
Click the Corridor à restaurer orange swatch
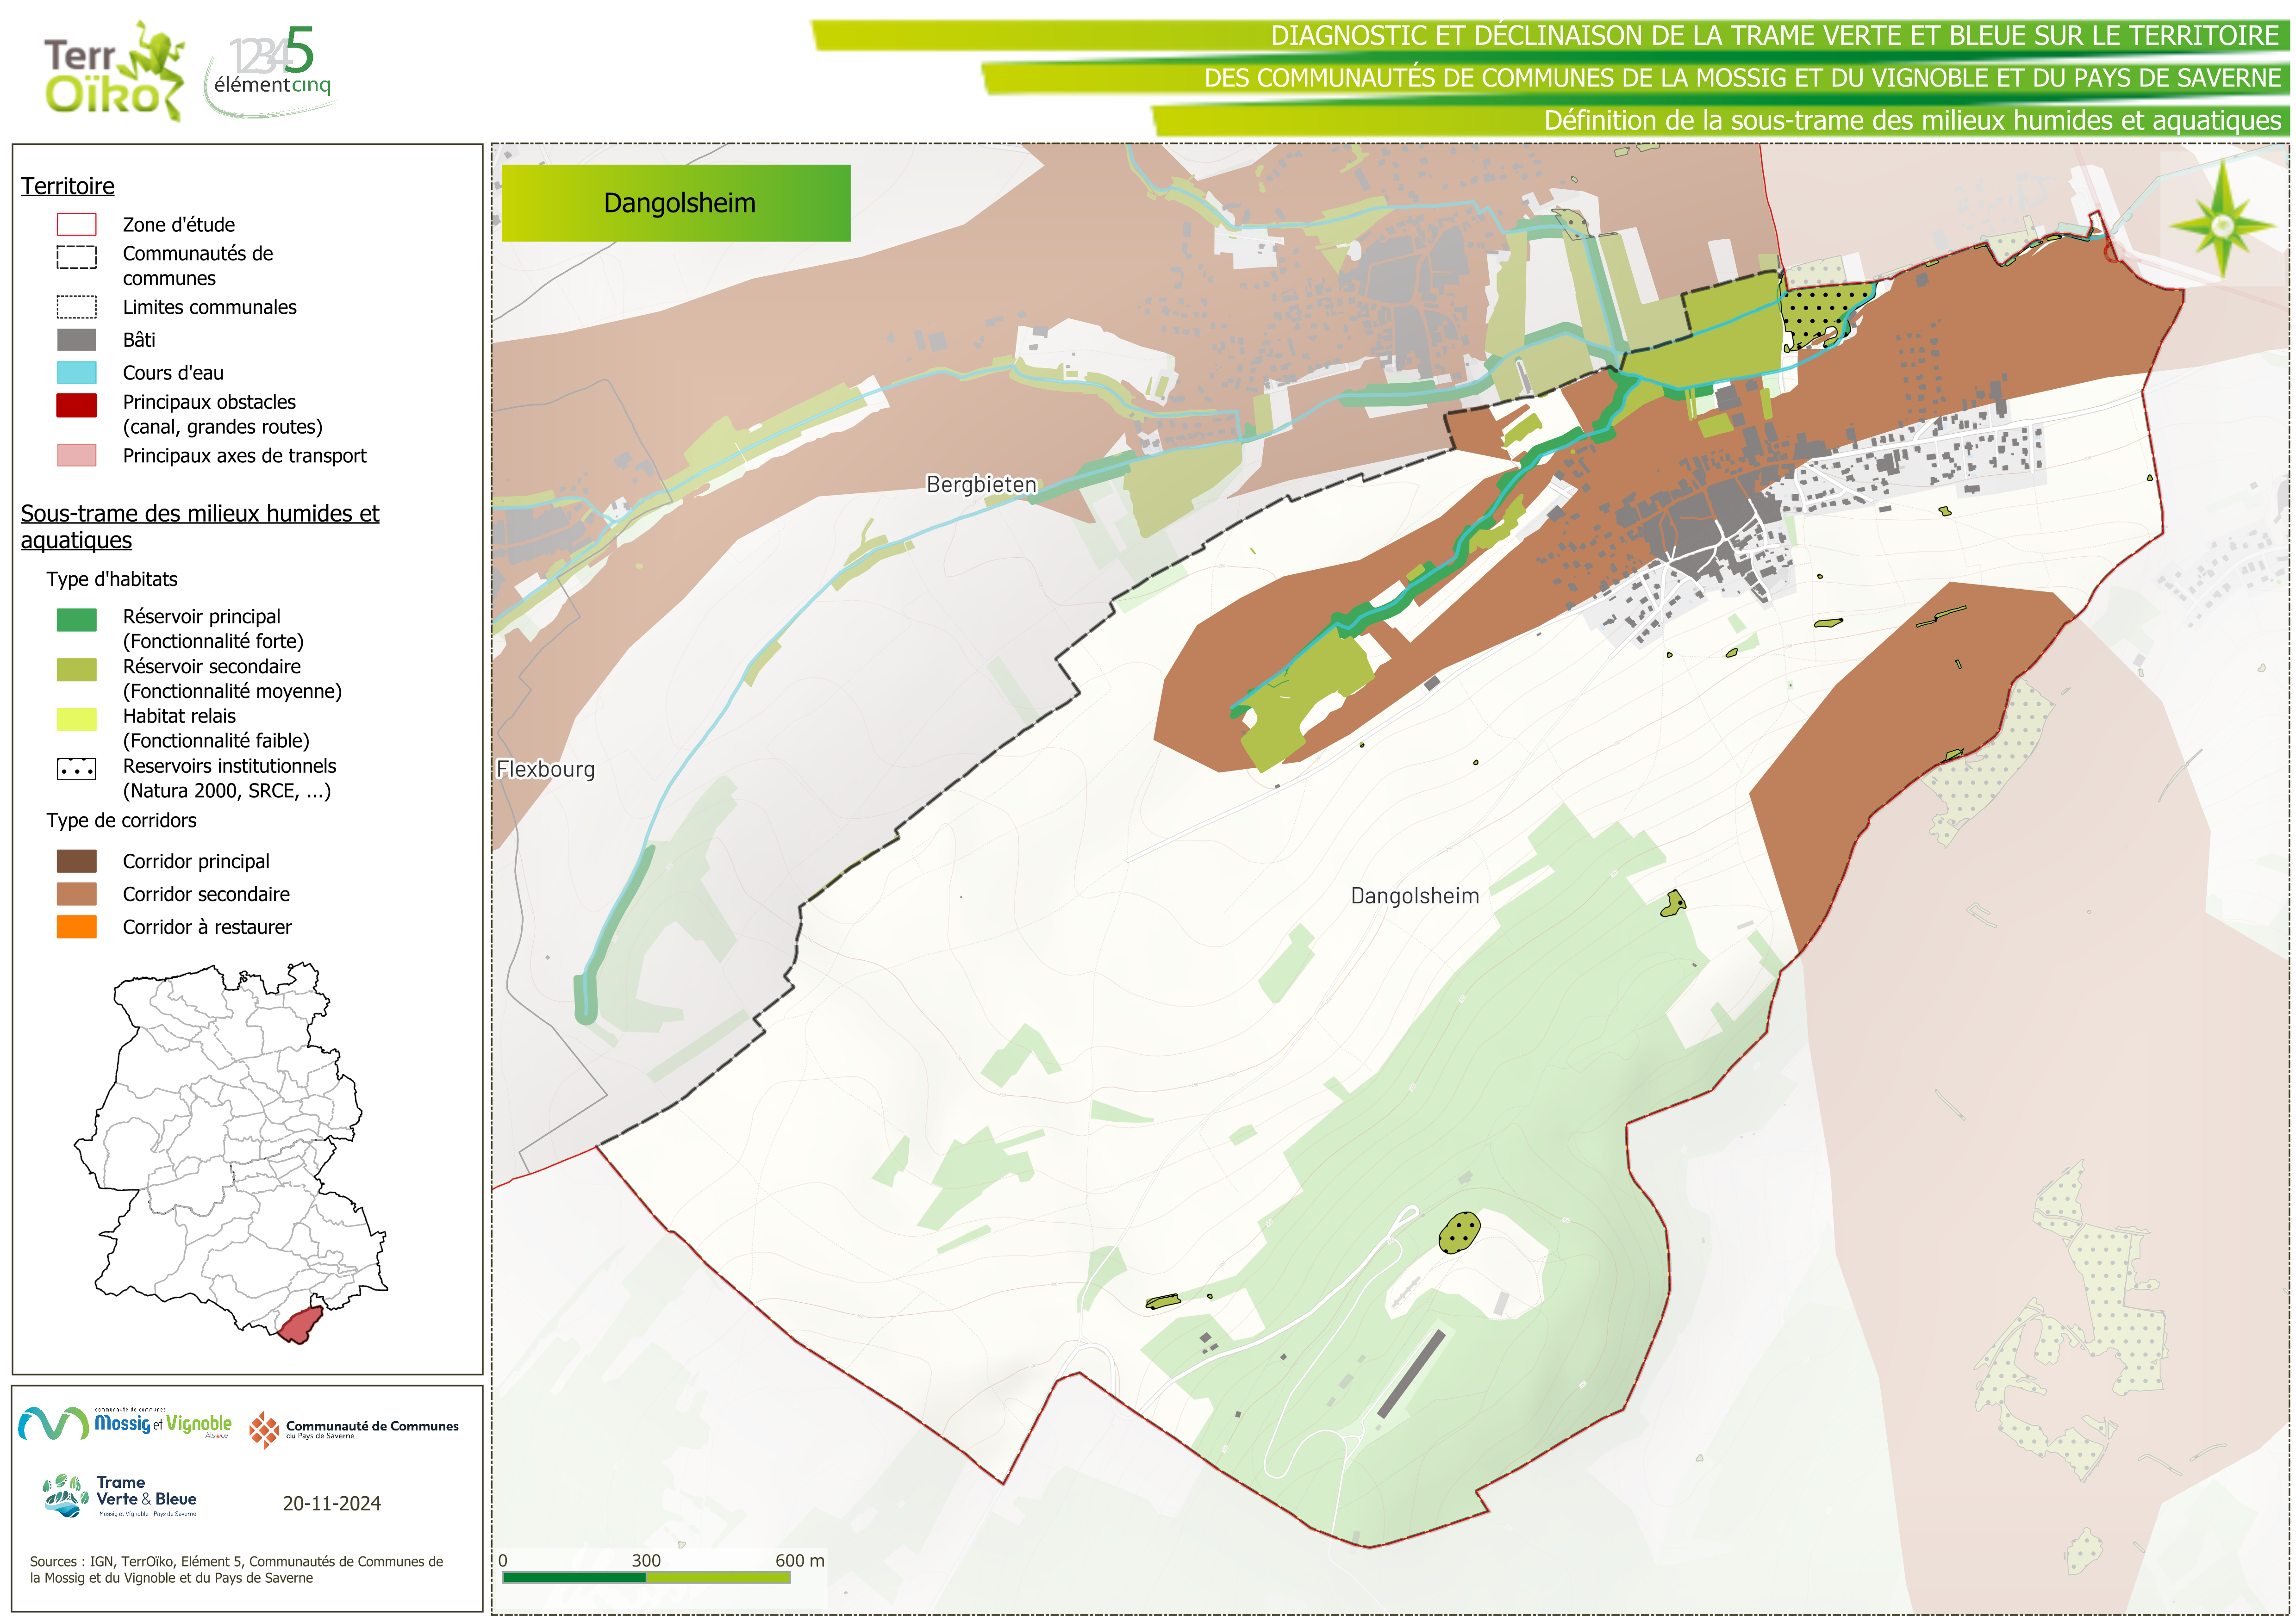77,927
